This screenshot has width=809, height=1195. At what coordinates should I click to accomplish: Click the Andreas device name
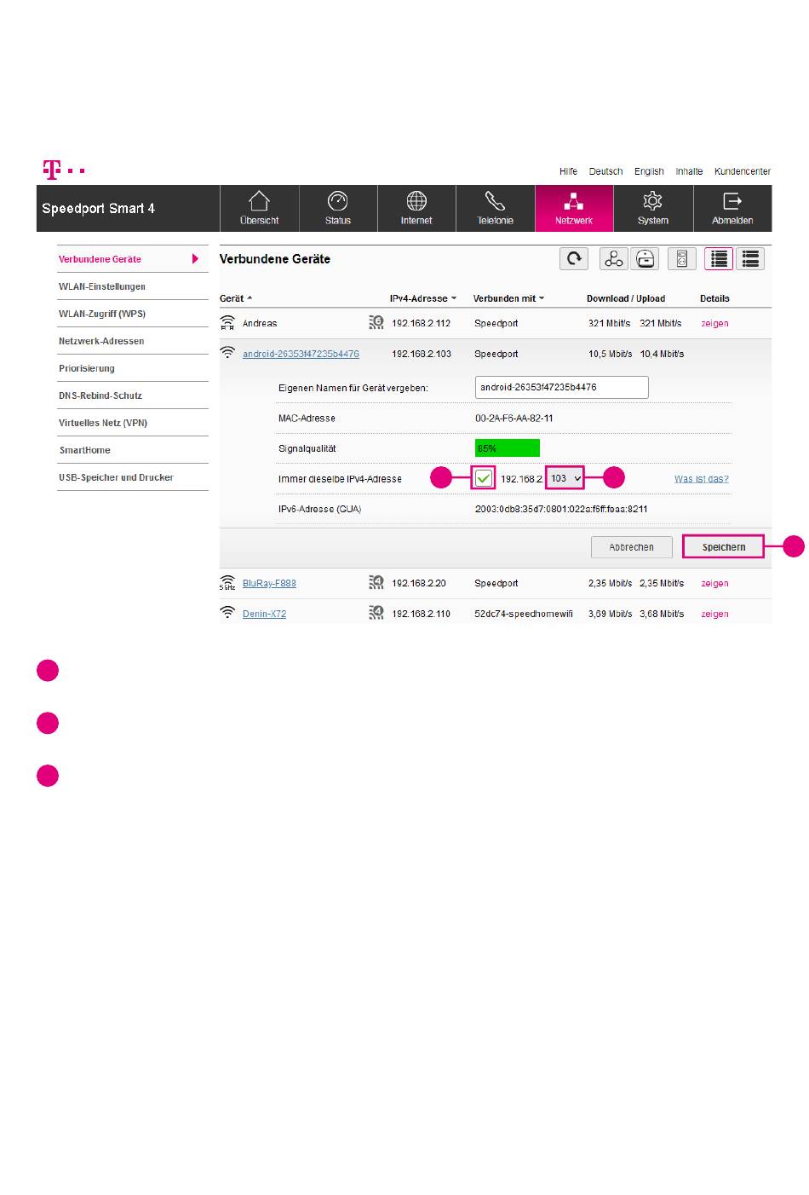pos(260,323)
